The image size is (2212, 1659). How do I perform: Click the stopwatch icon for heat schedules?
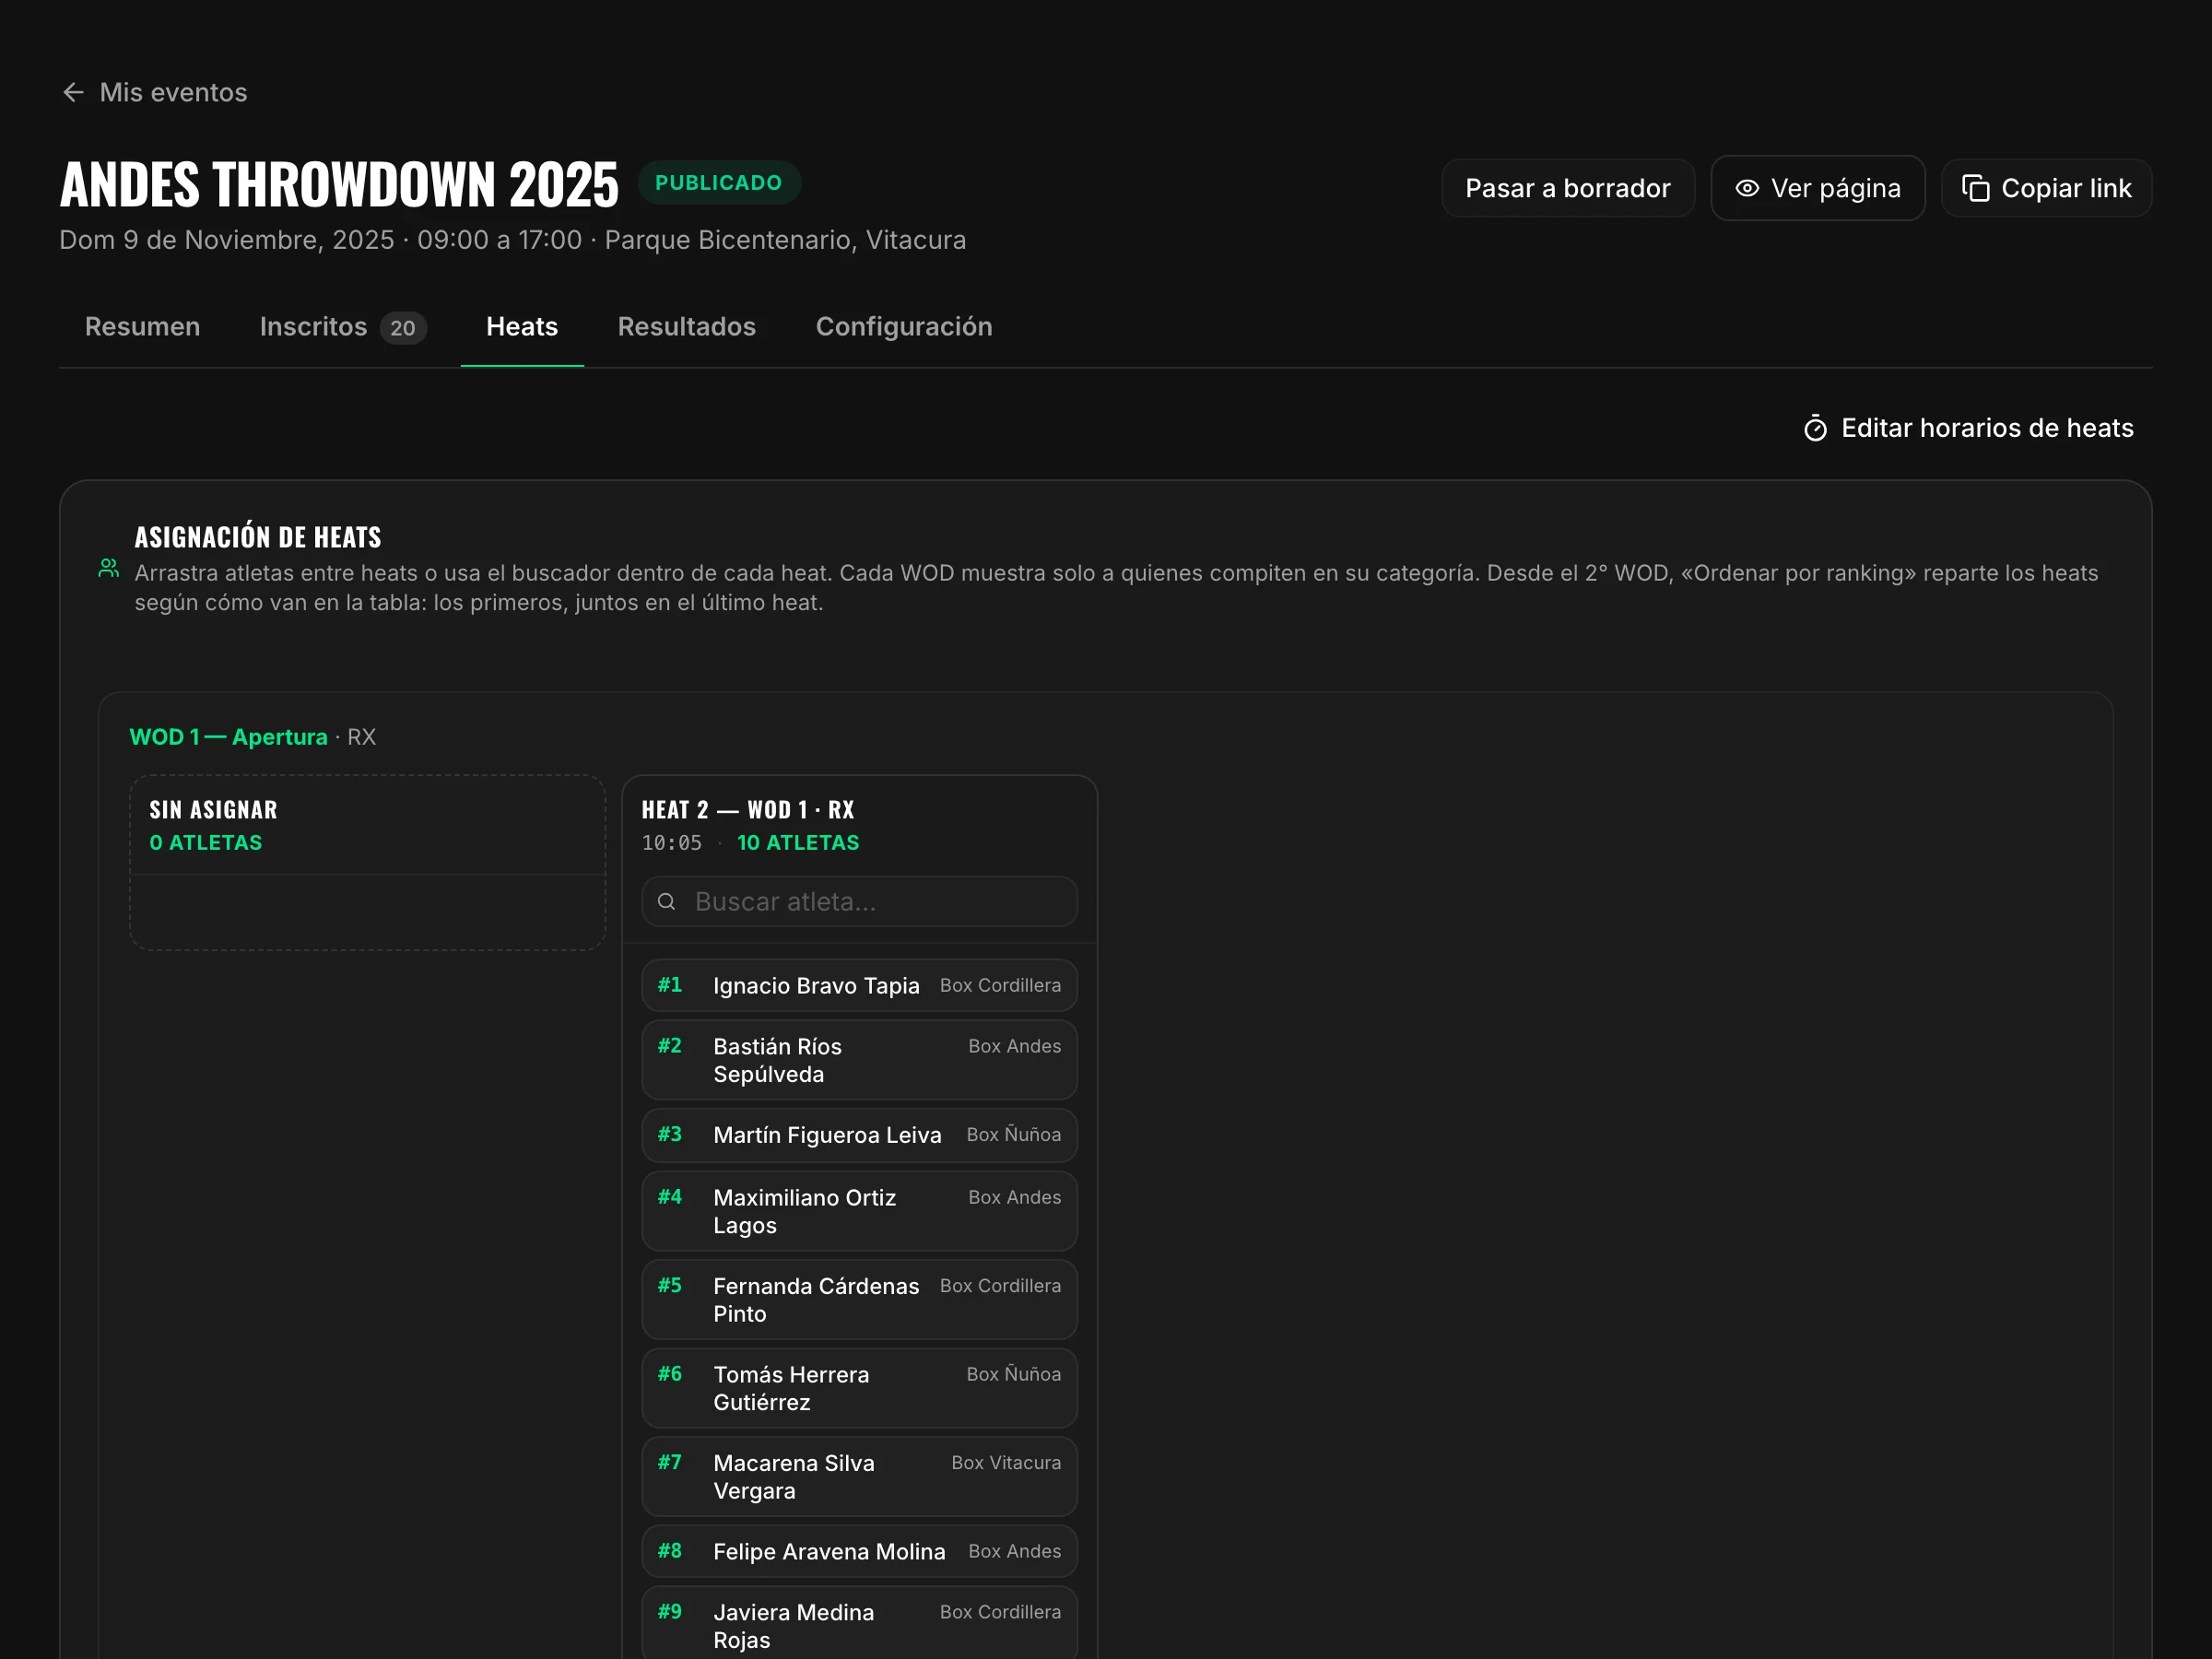coord(1815,428)
